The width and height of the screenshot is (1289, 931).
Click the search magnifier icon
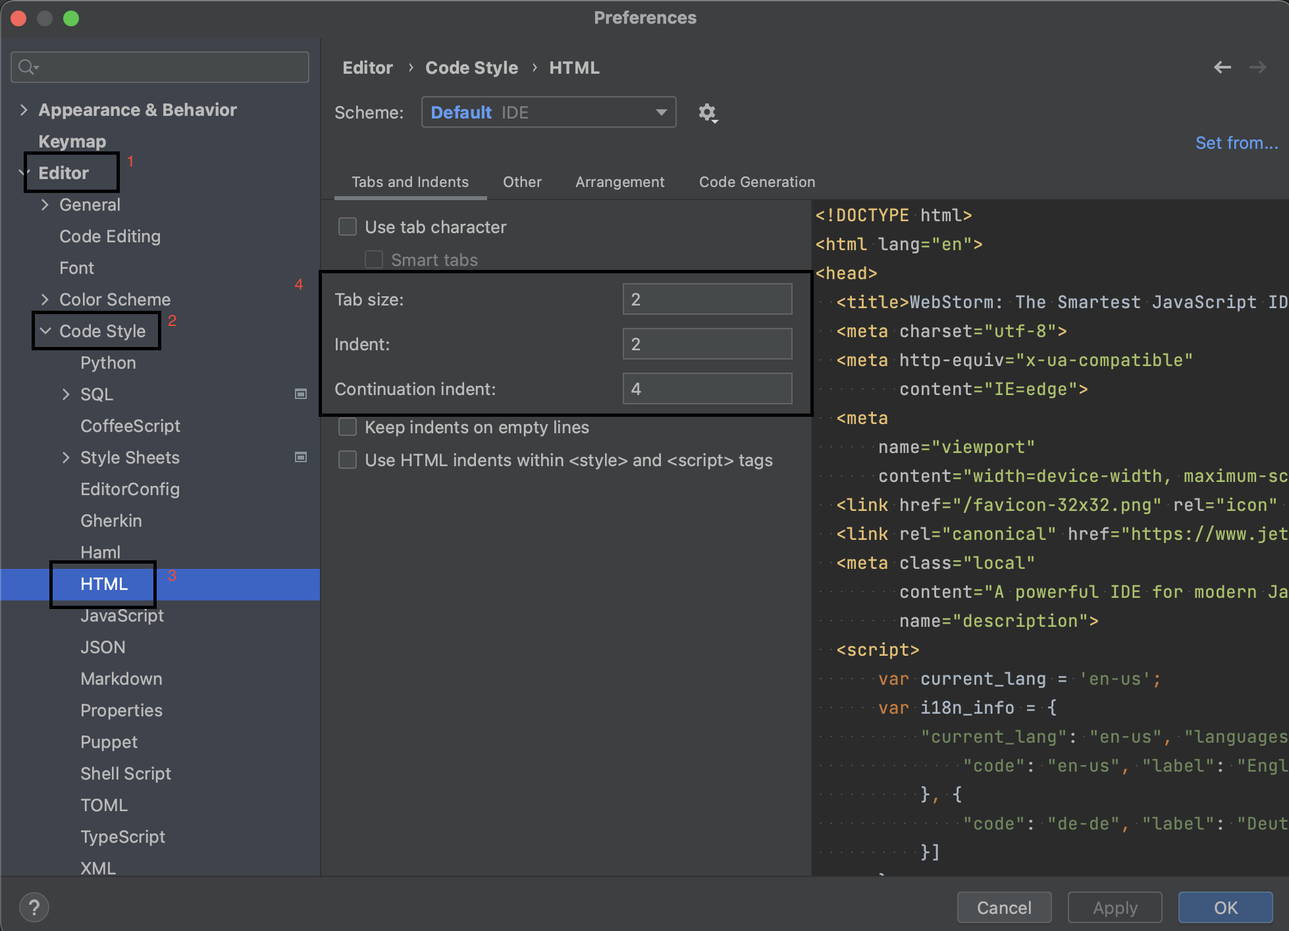click(27, 67)
